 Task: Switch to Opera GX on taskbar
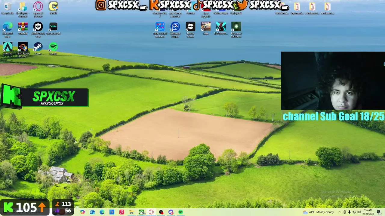(x=151, y=212)
